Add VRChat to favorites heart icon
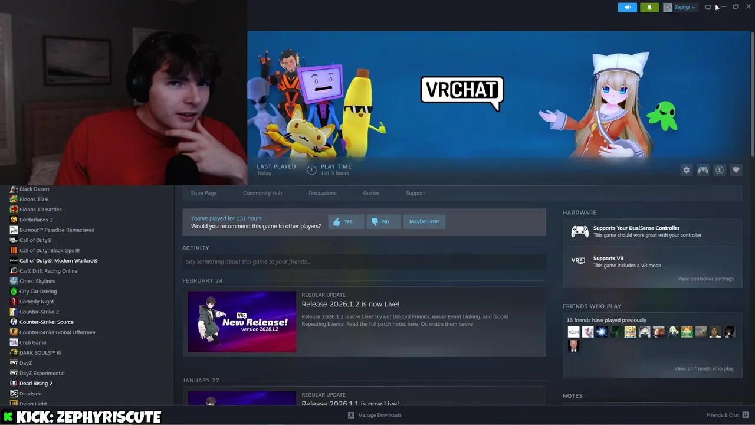 click(736, 170)
